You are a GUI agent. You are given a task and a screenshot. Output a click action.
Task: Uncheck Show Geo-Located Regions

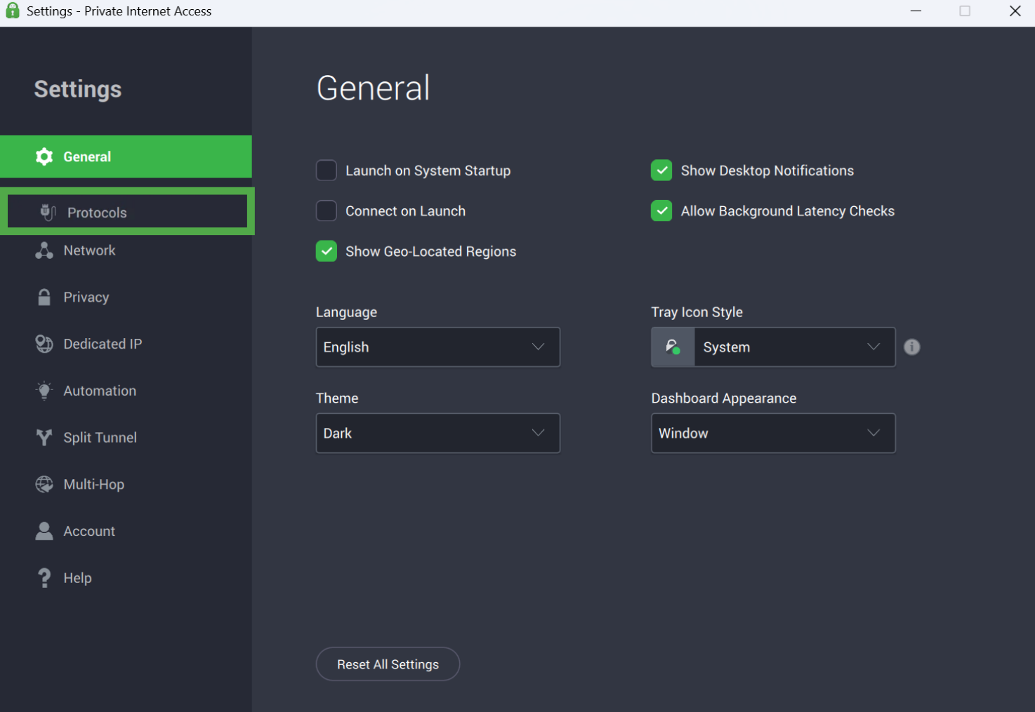327,251
